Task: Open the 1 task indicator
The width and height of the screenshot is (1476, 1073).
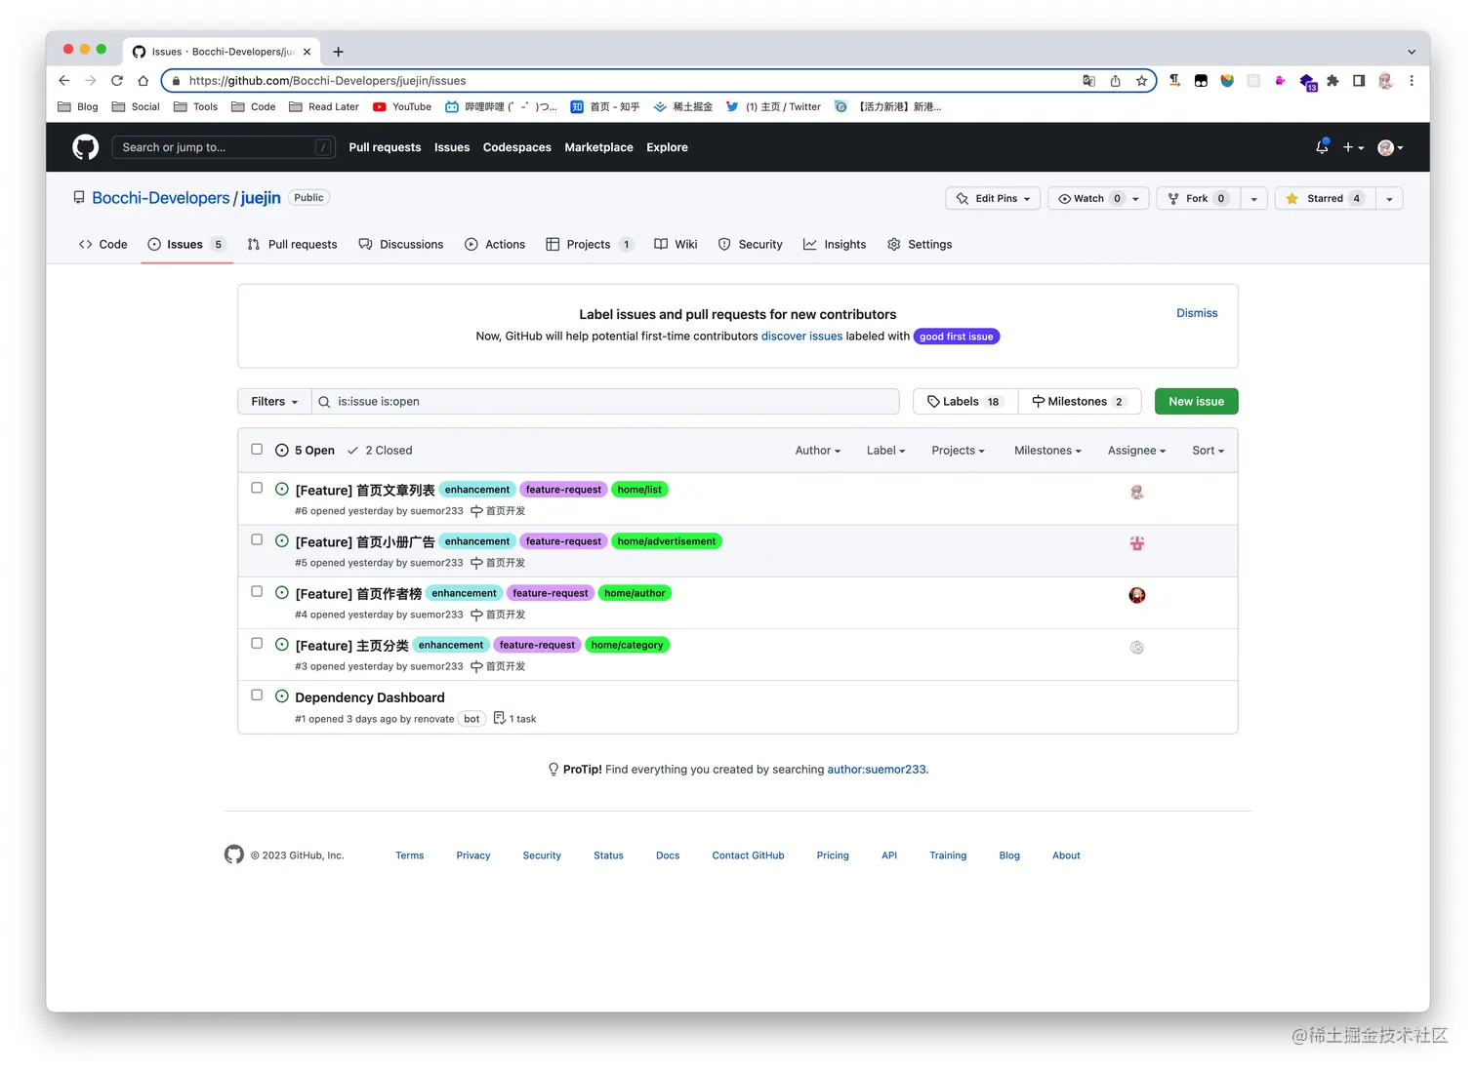Action: [514, 719]
